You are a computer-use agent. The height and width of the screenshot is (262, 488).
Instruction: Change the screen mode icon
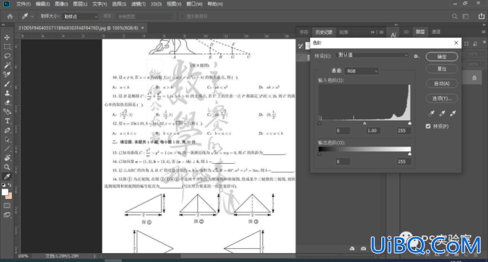click(x=7, y=215)
